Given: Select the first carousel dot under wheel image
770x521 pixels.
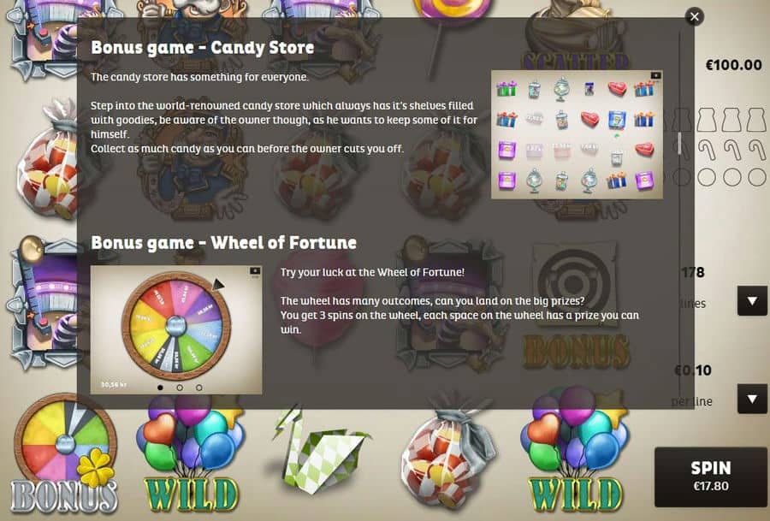Looking at the screenshot, I should pyautogui.click(x=160, y=388).
